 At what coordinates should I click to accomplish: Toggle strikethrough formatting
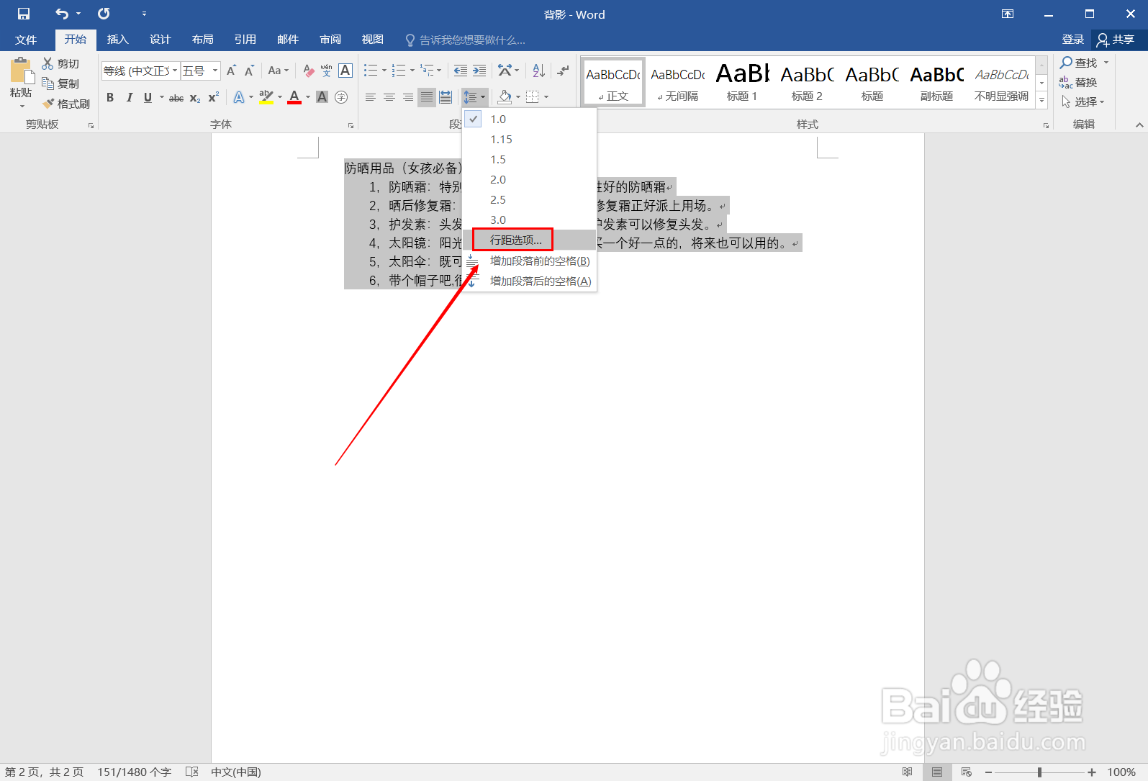click(x=176, y=97)
